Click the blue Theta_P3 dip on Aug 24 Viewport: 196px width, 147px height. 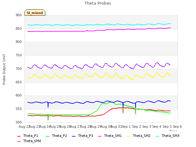click(x=48, y=105)
